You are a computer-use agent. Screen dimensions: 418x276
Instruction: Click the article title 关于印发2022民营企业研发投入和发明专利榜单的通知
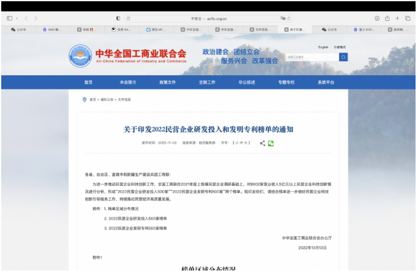tap(208, 130)
